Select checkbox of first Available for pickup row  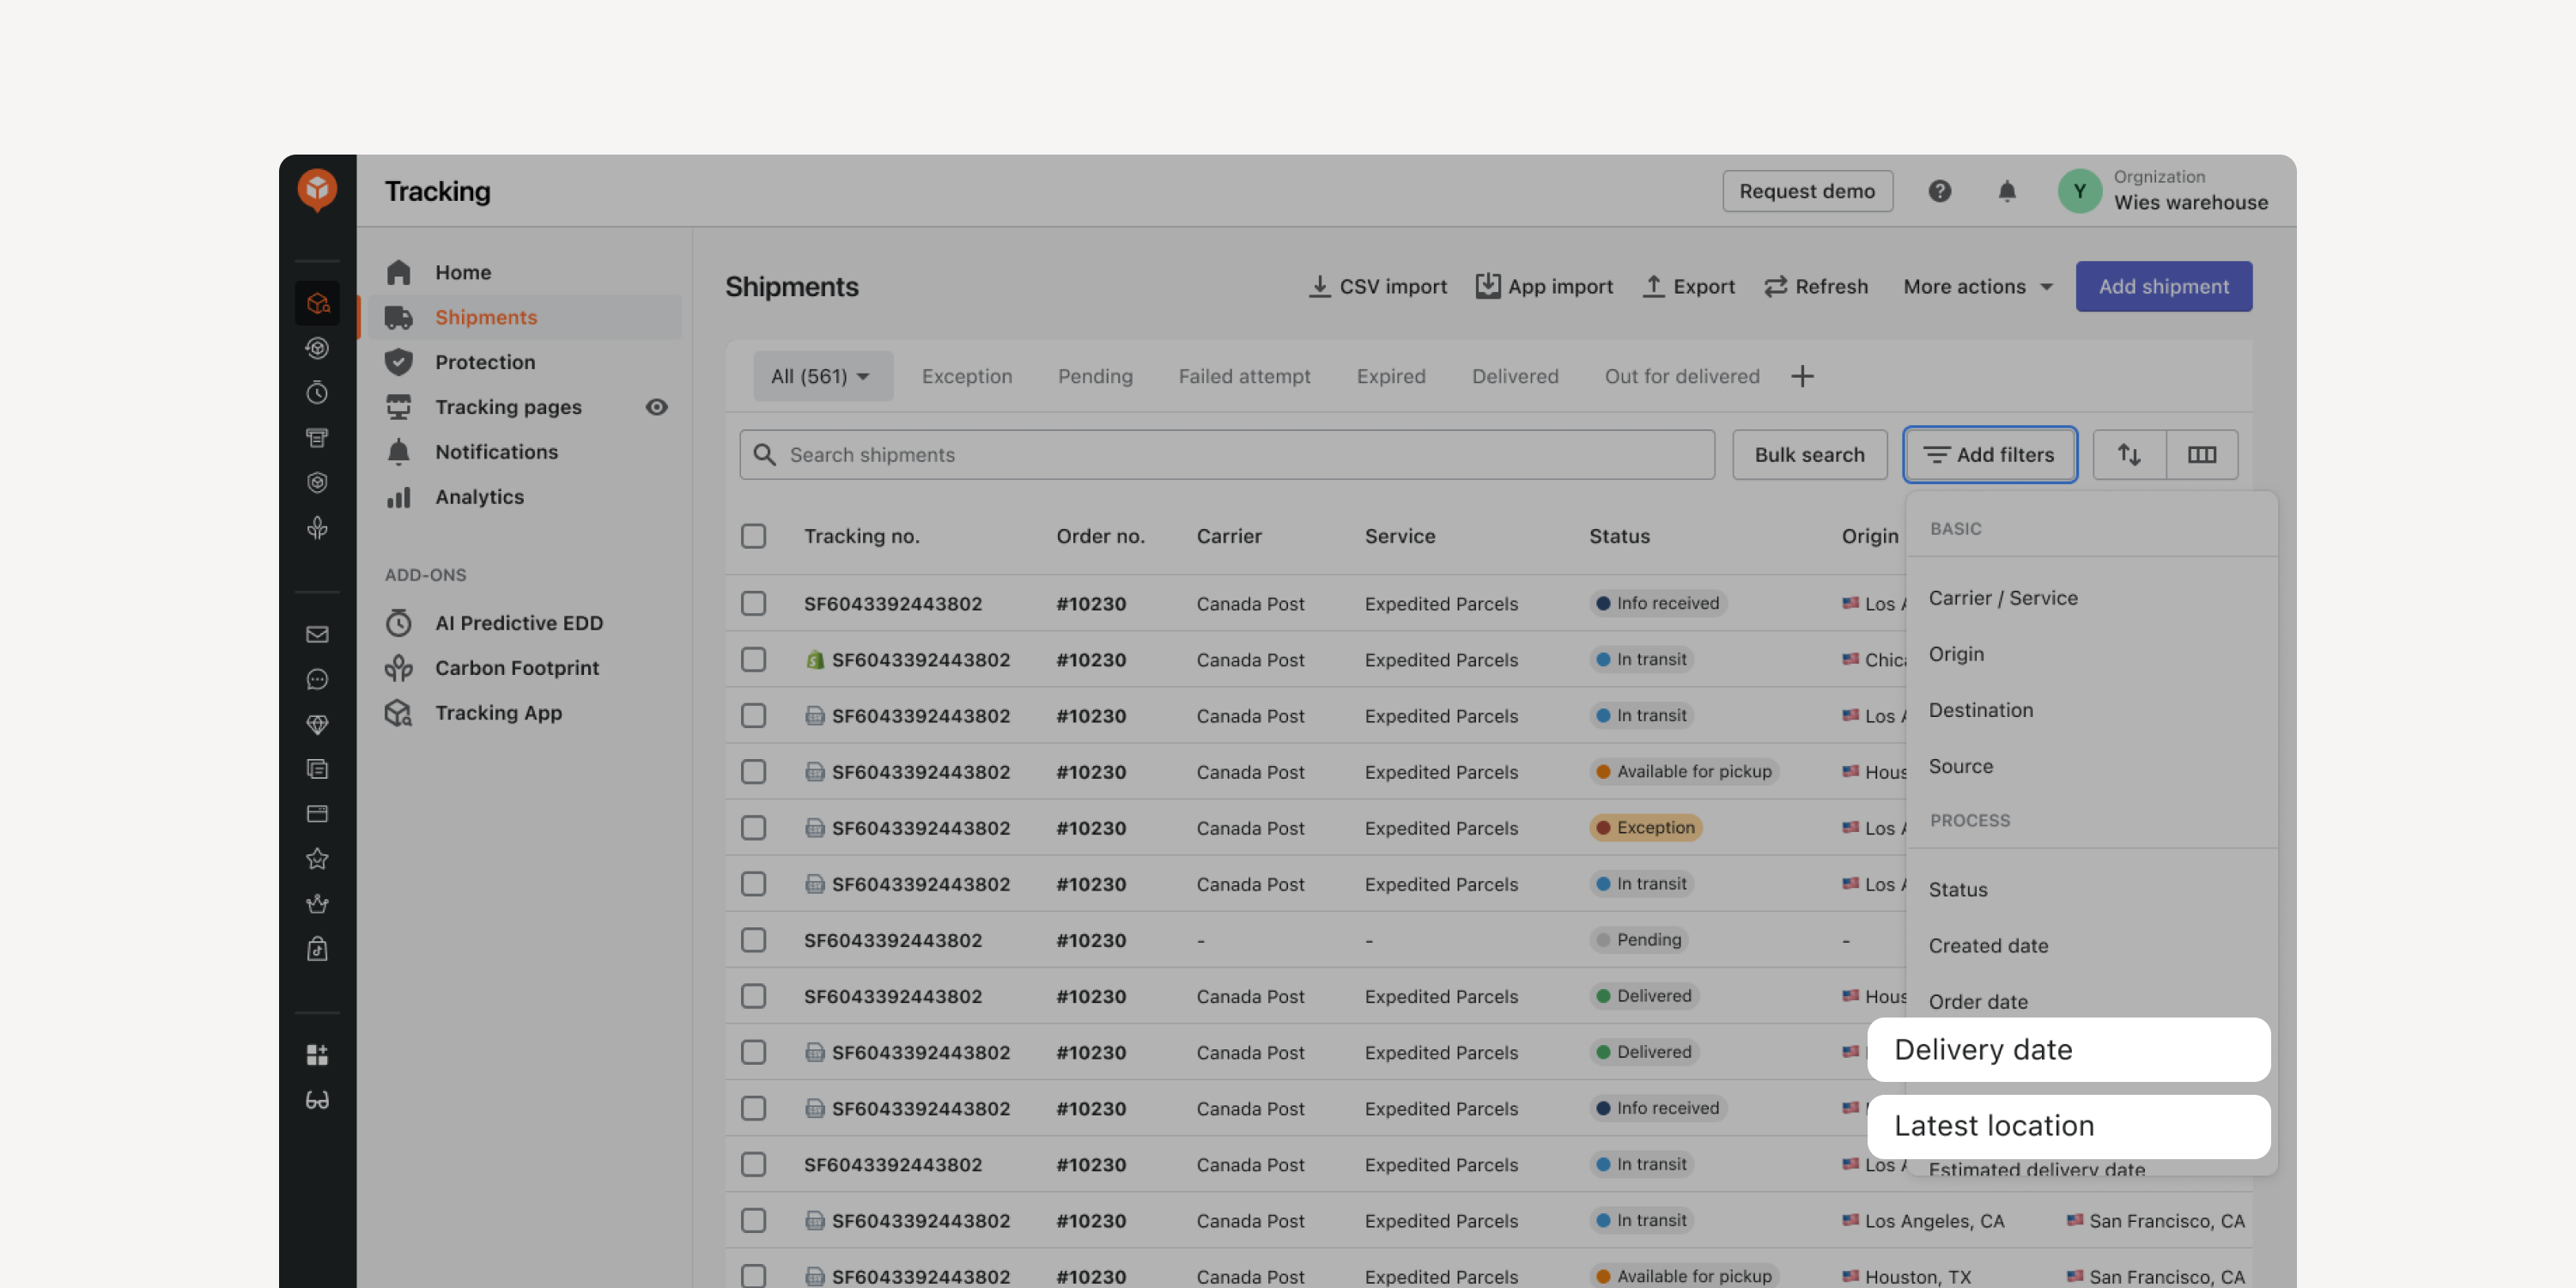pos(753,772)
